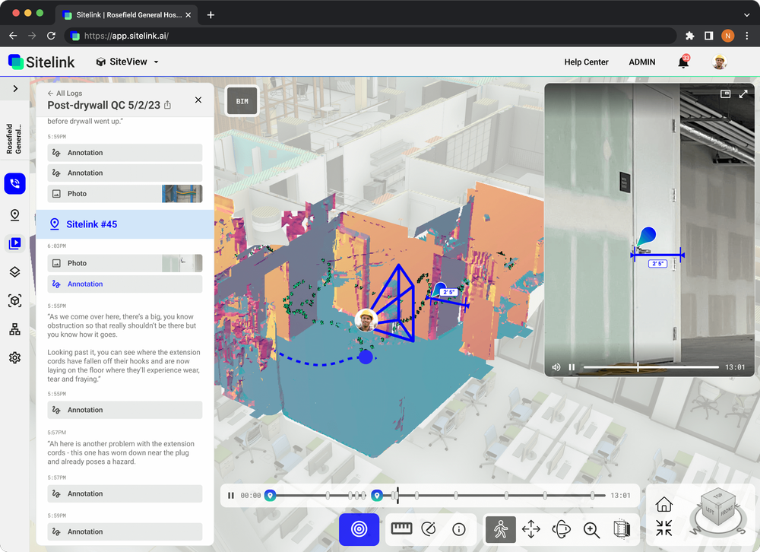Click the home view icon
This screenshot has height=552, width=760.
[663, 504]
